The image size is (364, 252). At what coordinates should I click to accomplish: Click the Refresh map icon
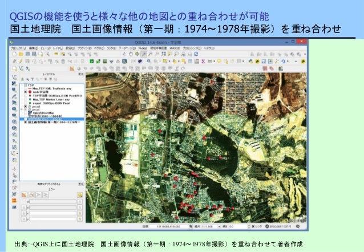196,54
